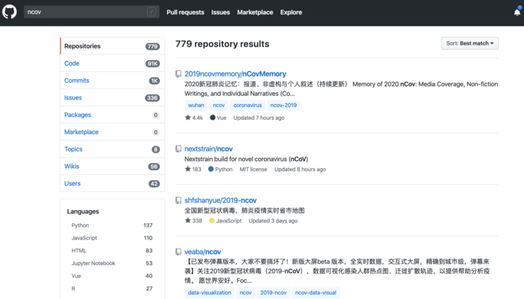Click the Updated 3 days ago text
The height and width of the screenshot is (299, 524).
273,221
